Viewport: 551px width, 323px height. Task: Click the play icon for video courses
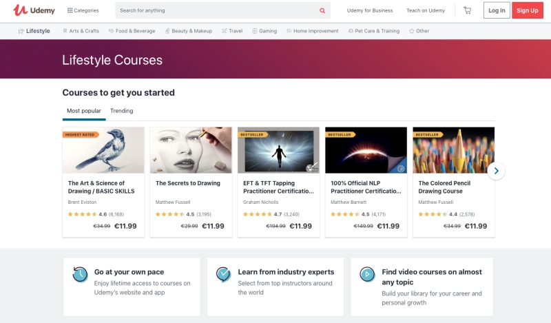(x=367, y=274)
